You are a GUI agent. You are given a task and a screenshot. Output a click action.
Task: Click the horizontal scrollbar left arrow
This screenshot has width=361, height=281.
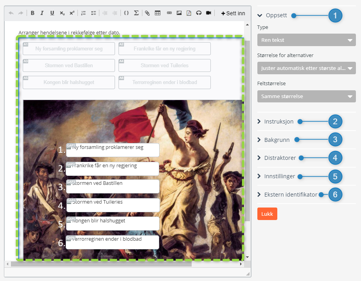7,264
